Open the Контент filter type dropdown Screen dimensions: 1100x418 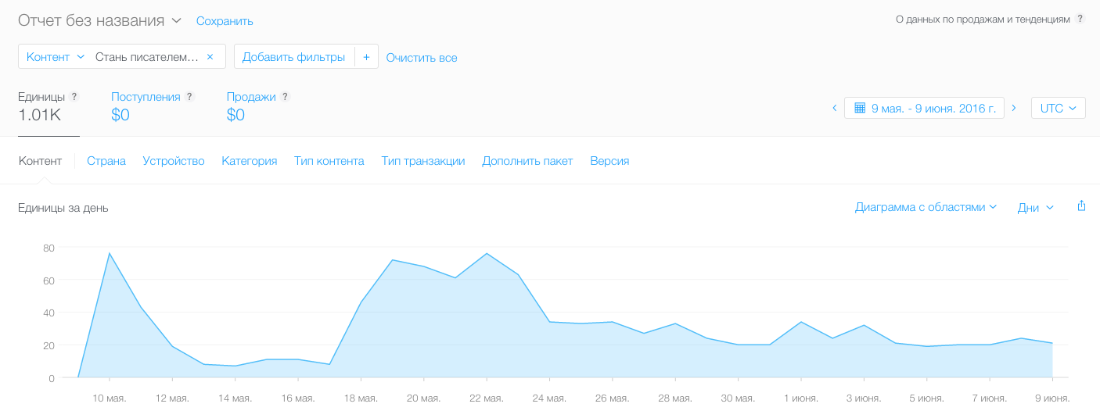click(55, 57)
